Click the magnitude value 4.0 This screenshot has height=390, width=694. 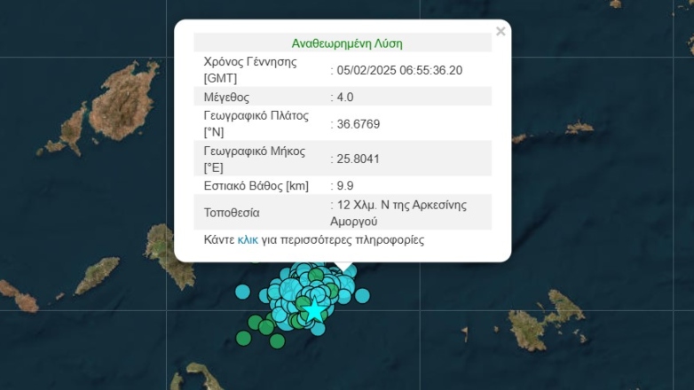point(346,97)
